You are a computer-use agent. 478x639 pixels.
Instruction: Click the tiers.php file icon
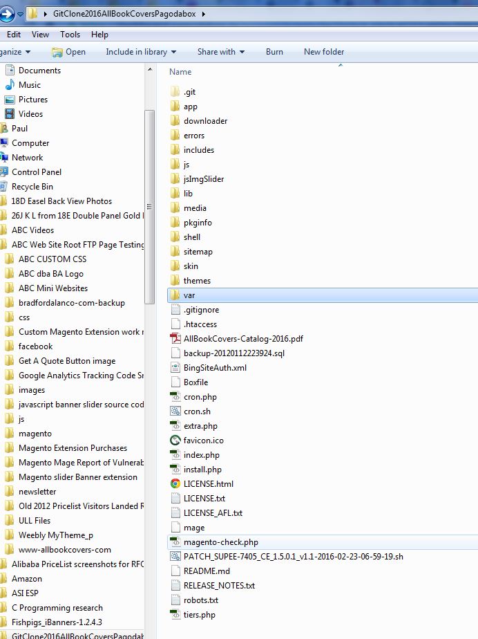tap(175, 614)
